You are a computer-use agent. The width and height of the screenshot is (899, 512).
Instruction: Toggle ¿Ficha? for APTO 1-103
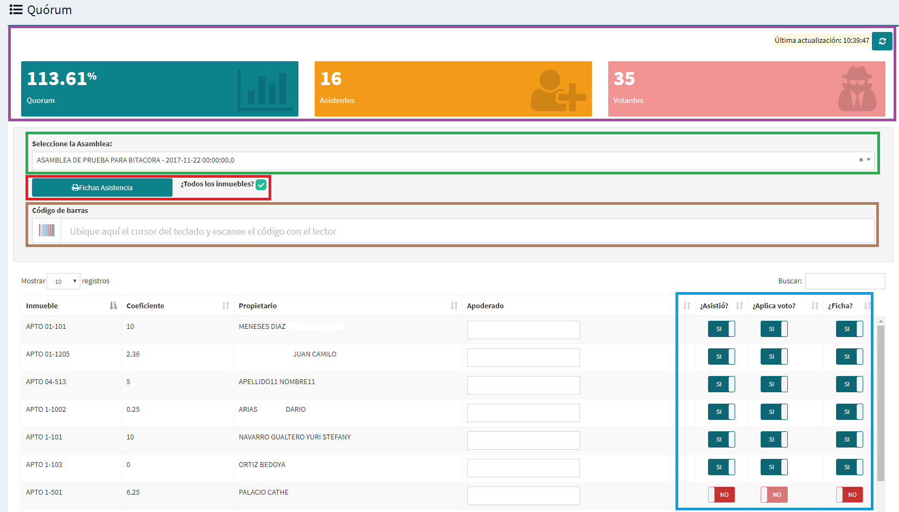pos(849,467)
